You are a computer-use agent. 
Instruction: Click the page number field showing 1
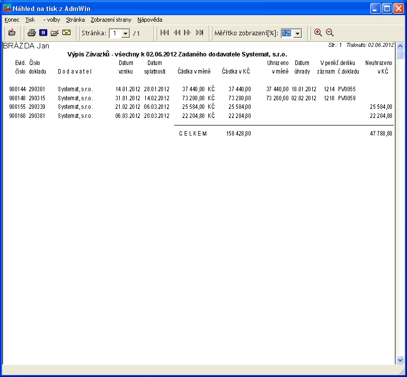(115, 33)
